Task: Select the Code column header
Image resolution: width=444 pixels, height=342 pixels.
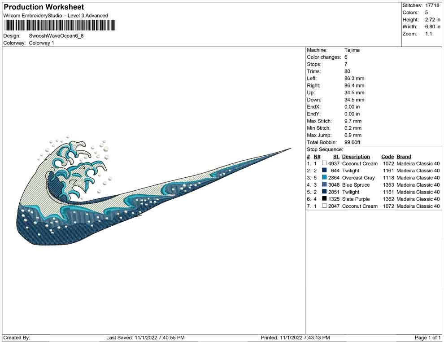Action: [387, 157]
